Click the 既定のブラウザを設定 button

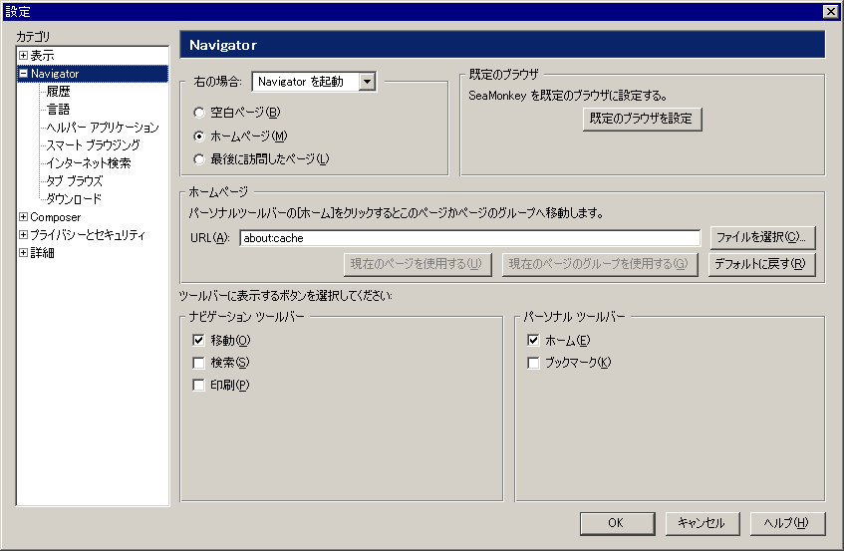[642, 119]
